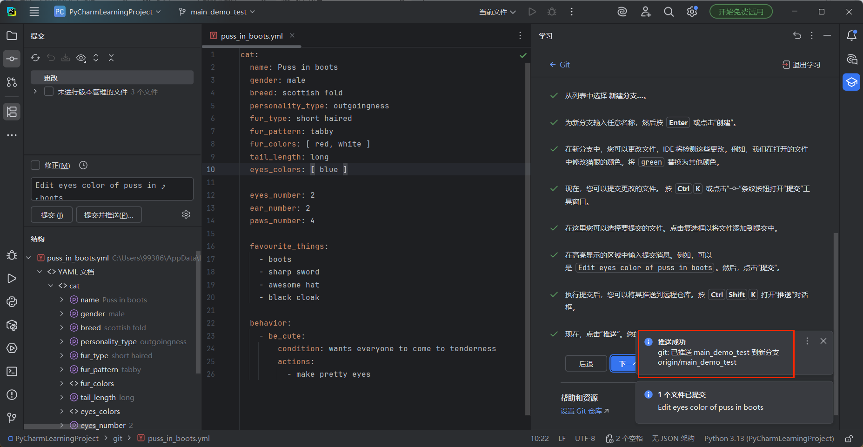Open the 当前文件 run configuration dropdown
The width and height of the screenshot is (863, 447).
pos(497,12)
